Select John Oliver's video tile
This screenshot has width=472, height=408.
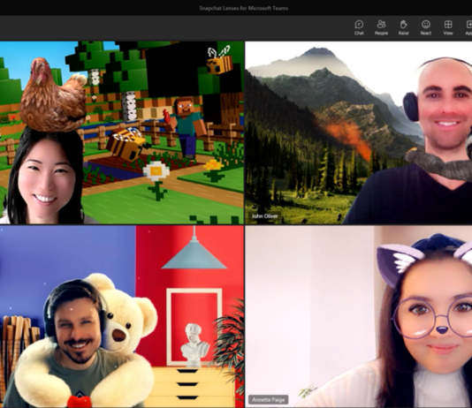click(x=359, y=132)
